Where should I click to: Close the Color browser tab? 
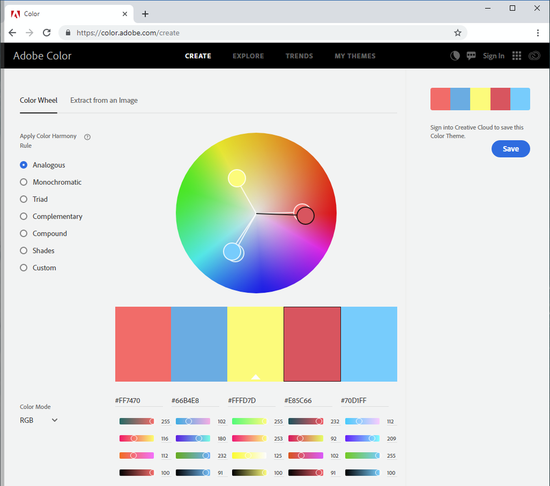[x=125, y=14]
